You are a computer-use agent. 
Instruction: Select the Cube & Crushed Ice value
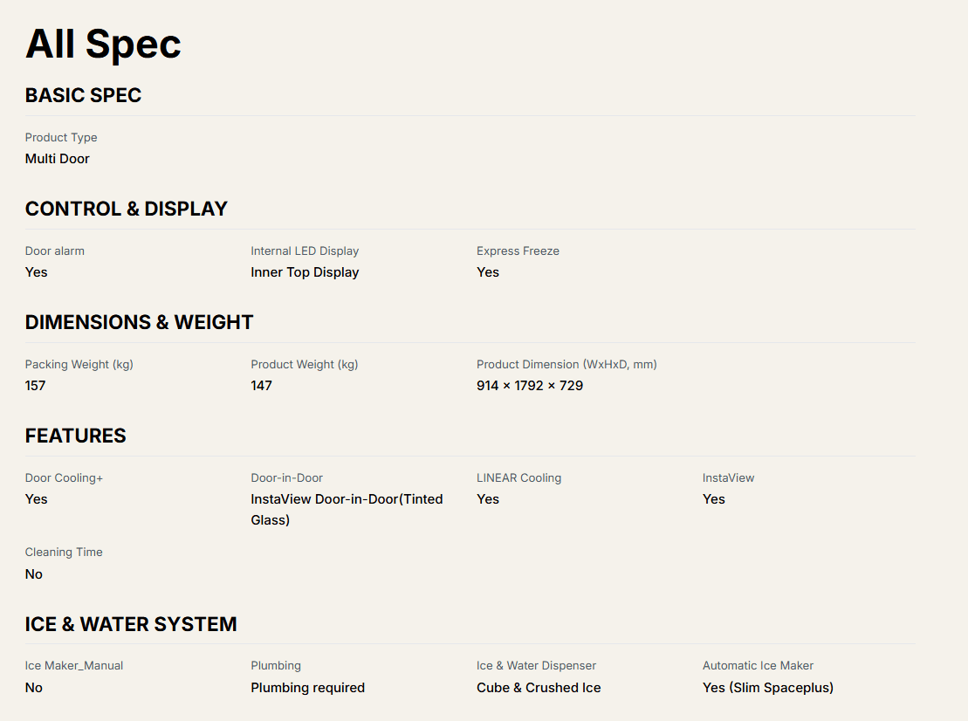point(539,688)
